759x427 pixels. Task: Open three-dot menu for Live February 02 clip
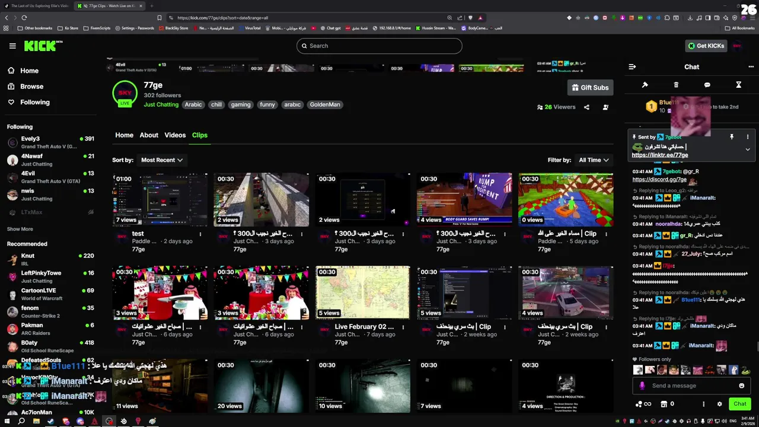click(x=403, y=327)
